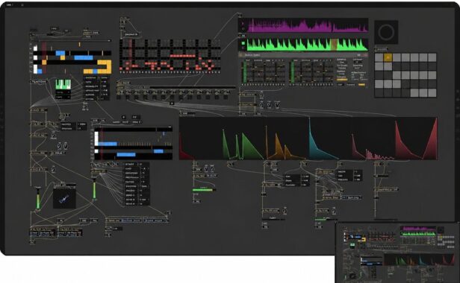
Task: Open the first dropdown under the green keyboard
Action: point(63,92)
